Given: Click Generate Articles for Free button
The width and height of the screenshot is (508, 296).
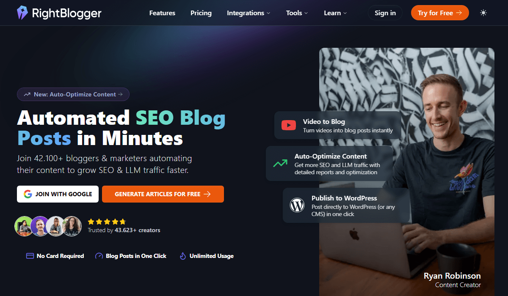Looking at the screenshot, I should 163,194.
